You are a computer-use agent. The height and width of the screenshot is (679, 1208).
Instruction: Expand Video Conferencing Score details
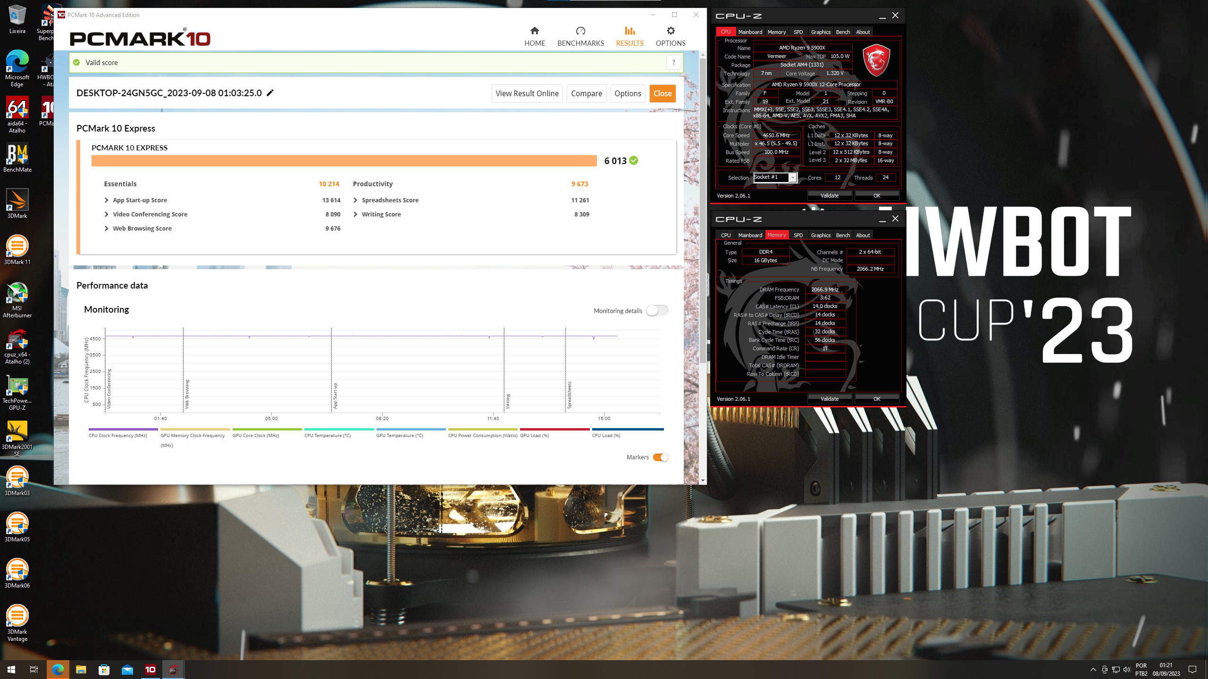coord(106,214)
